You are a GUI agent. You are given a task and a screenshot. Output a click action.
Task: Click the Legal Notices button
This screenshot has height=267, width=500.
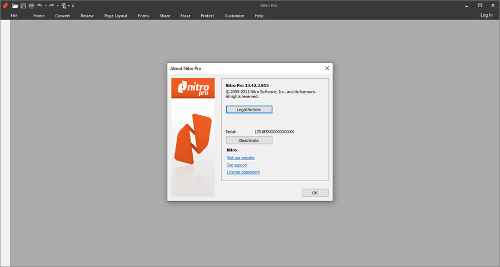click(x=249, y=110)
